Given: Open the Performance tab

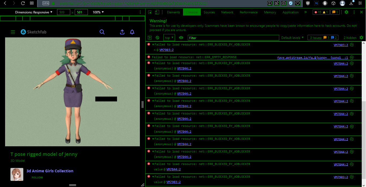Looking at the screenshot, I should click(x=249, y=12).
